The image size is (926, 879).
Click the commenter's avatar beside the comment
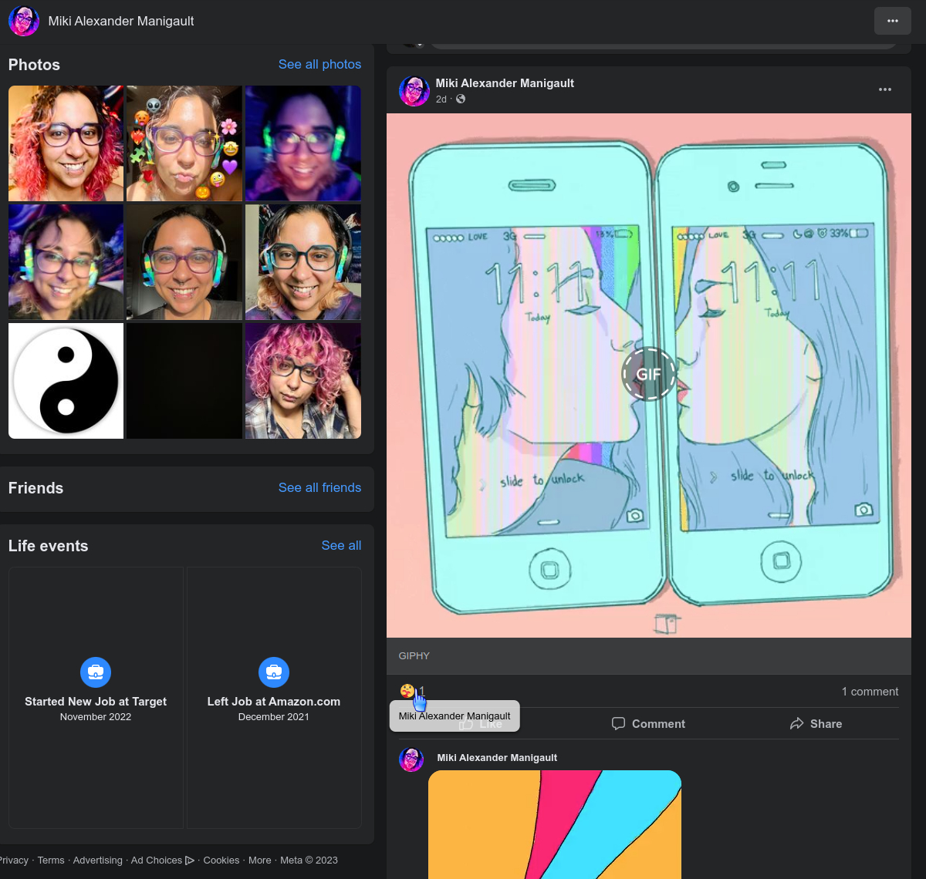pyautogui.click(x=411, y=759)
